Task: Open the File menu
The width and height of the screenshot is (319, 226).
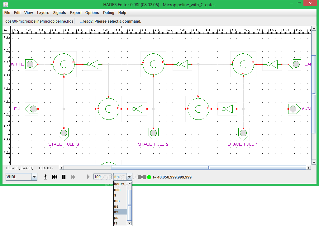Action: (x=7, y=12)
